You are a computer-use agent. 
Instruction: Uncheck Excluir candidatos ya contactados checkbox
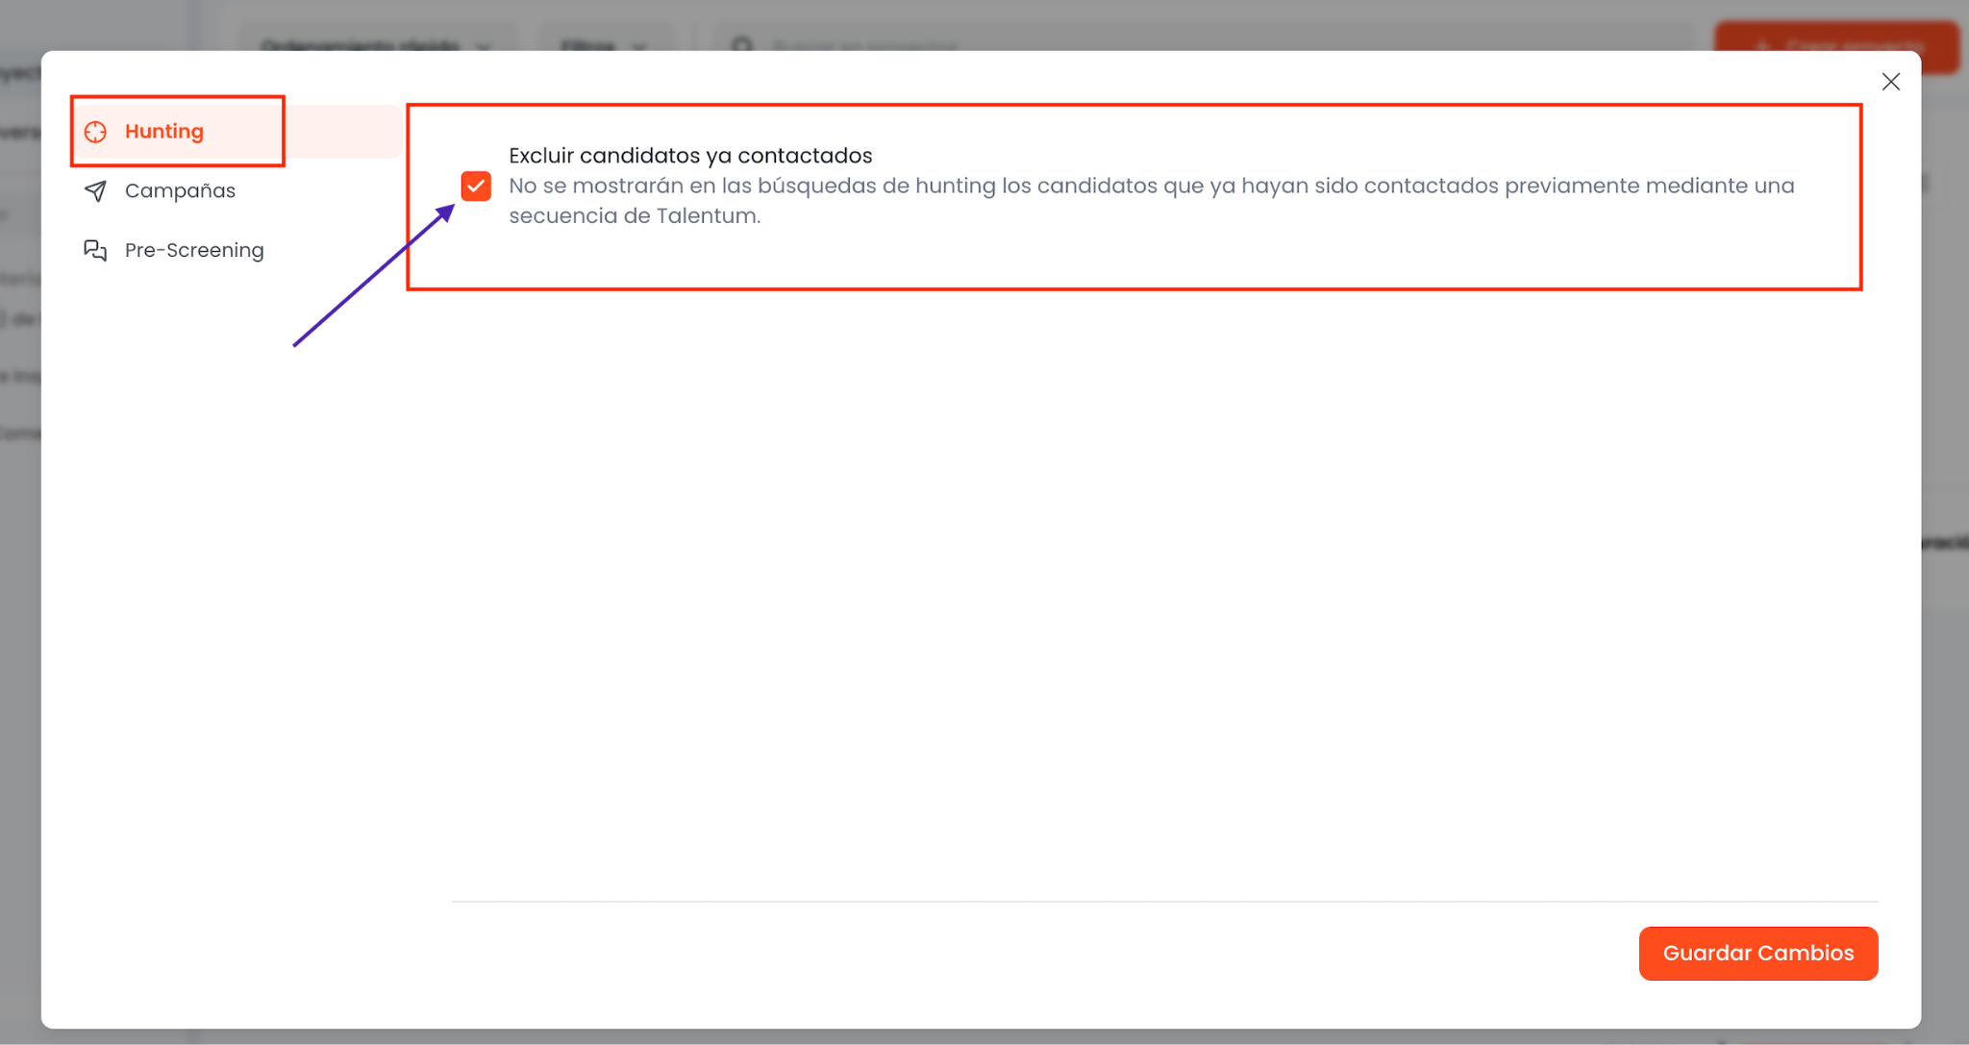476,186
